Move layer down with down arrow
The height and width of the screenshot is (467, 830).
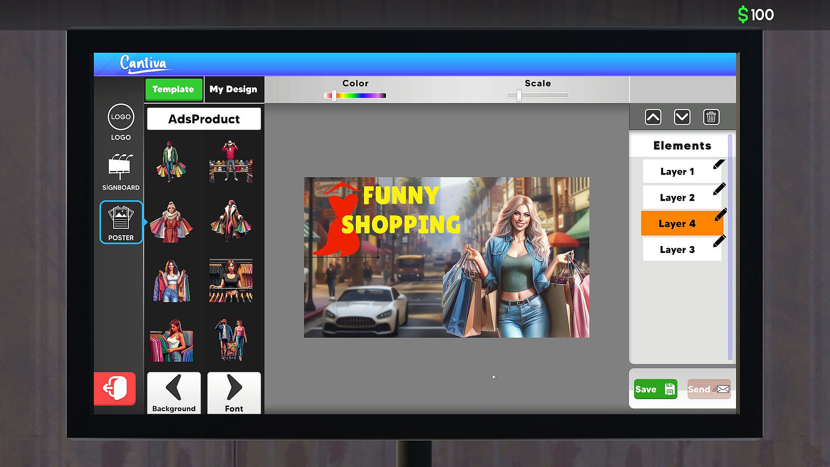pyautogui.click(x=682, y=117)
